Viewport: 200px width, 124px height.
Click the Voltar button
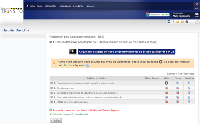[x=56, y=120]
